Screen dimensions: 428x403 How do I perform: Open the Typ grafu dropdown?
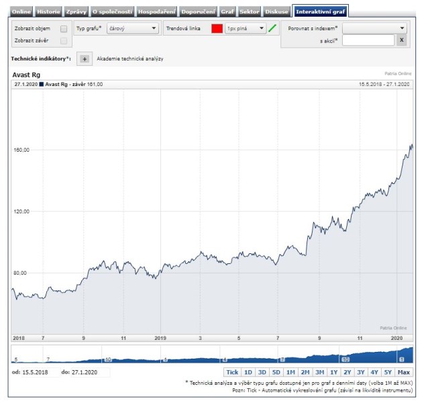(132, 29)
